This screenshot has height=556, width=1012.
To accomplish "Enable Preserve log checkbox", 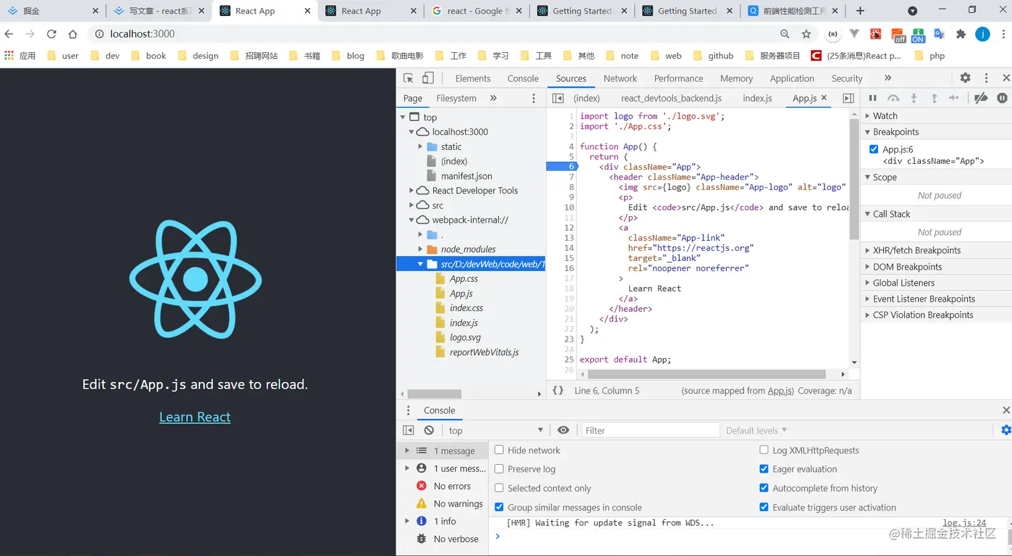I will tap(499, 469).
